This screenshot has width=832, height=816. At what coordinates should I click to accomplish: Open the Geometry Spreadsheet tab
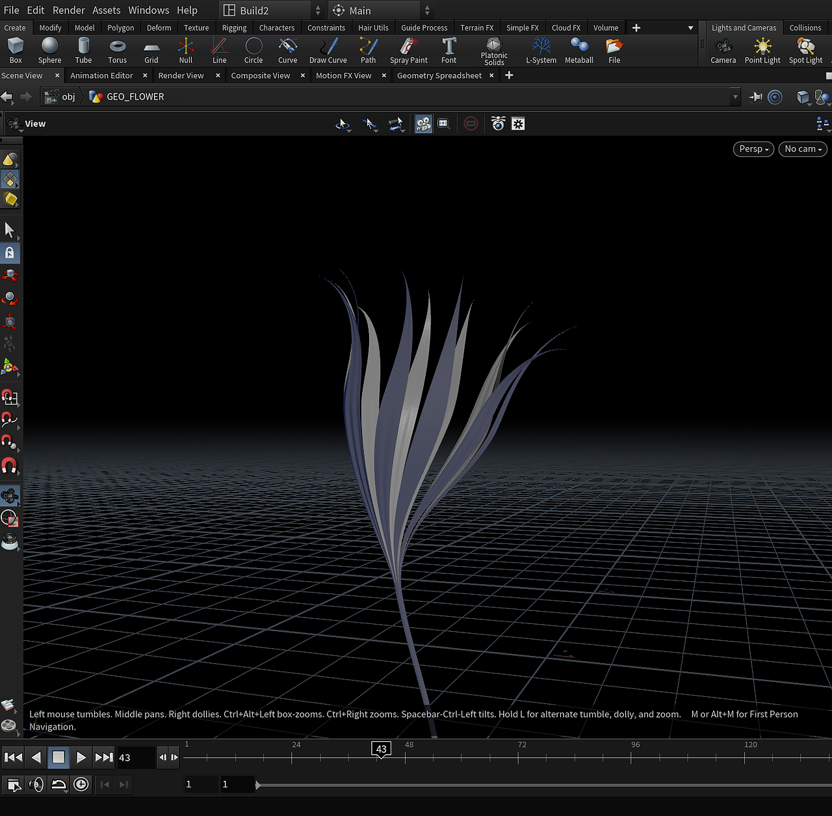(439, 75)
